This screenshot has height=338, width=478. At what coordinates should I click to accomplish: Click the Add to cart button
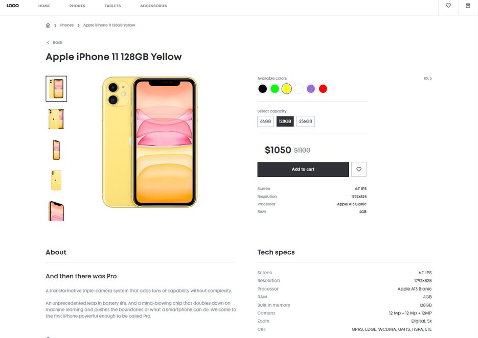point(303,170)
